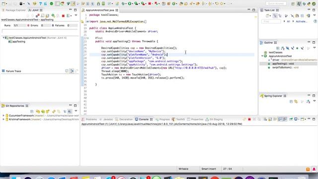Click the Coverage launch icon in main toolbar
This screenshot has width=318, height=179.
tap(137, 3)
